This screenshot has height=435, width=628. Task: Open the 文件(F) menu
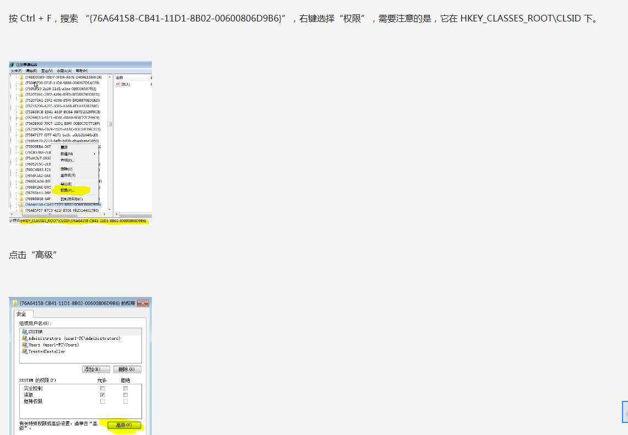pos(17,71)
